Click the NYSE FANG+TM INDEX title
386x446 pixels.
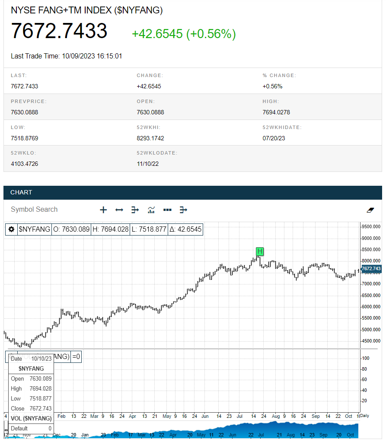(86, 10)
